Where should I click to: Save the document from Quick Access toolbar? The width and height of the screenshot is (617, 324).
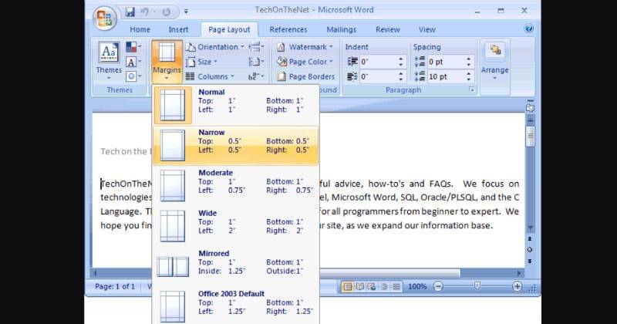tap(130, 12)
